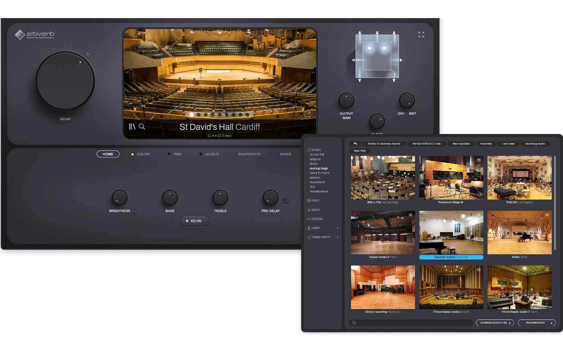The width and height of the screenshot is (563, 342).
Task: Click the Favorites filter button
Action: [486, 144]
